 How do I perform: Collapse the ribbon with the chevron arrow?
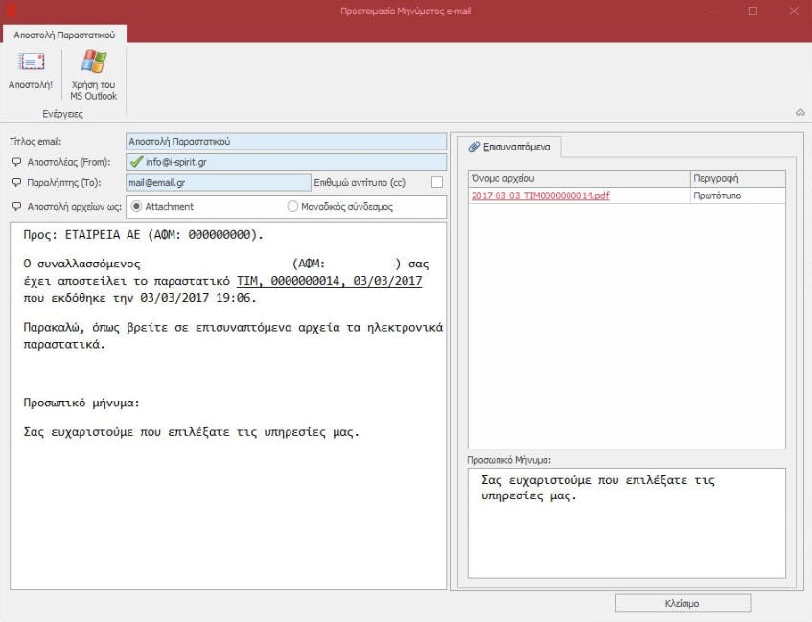click(x=800, y=112)
